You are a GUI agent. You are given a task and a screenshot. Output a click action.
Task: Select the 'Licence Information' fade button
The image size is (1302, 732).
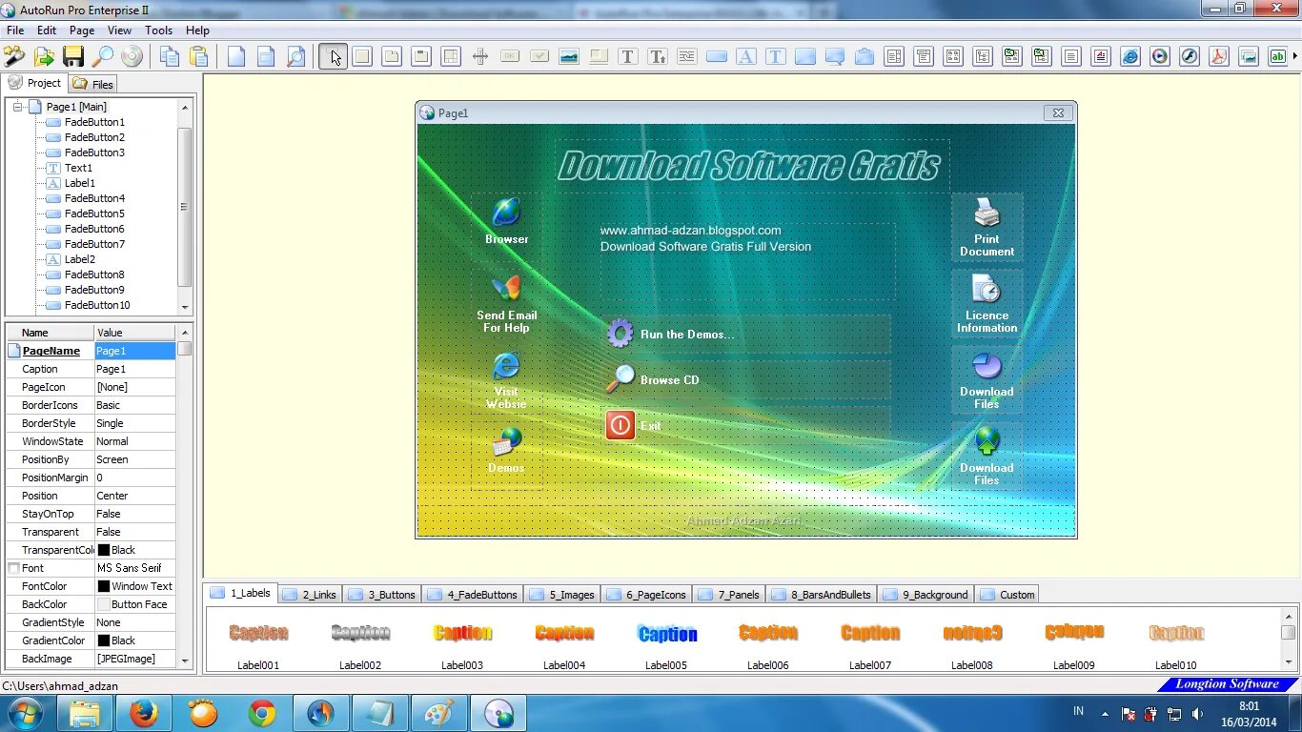(x=987, y=303)
